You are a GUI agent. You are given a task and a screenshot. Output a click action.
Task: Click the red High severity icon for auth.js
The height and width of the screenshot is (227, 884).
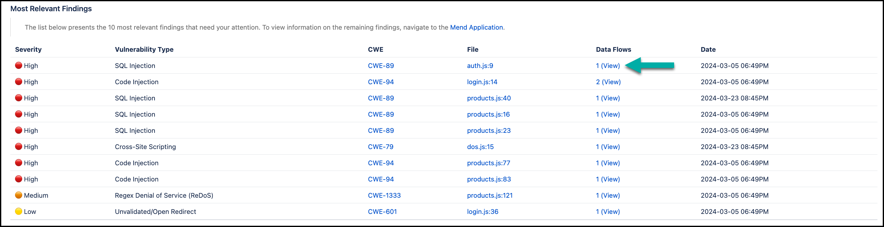point(18,65)
